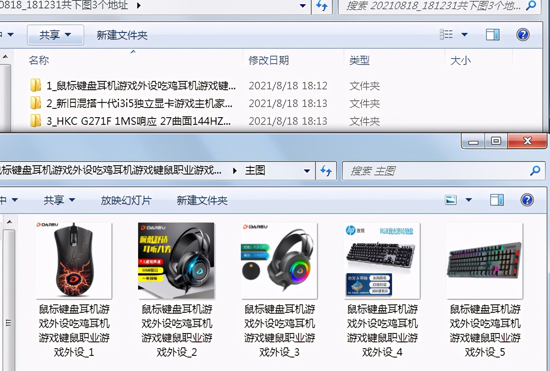
Task: Click the search magnifier icon in 主图 window
Action: [535, 171]
